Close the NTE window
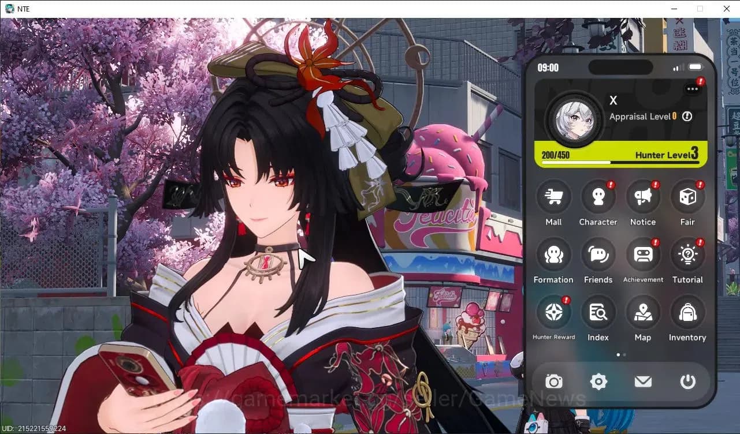Viewport: 740px width, 434px height. 727,9
